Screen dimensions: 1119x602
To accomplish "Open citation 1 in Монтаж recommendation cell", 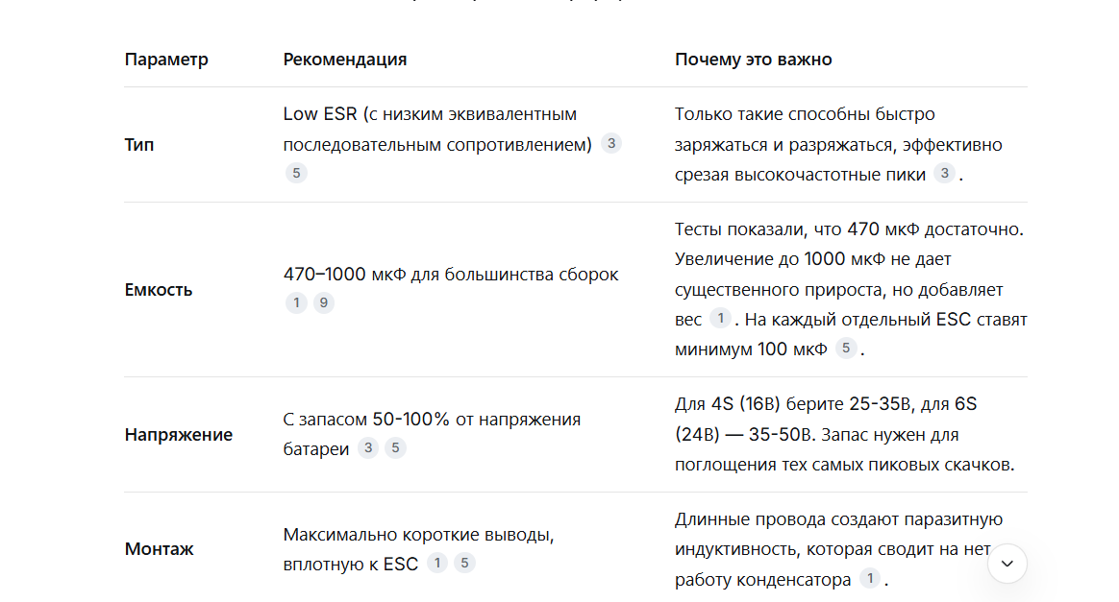I will (x=436, y=563).
